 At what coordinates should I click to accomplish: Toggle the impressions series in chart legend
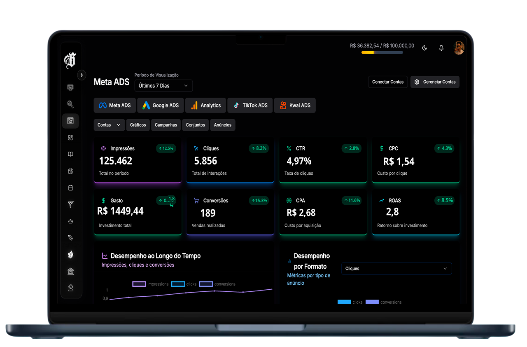139,284
